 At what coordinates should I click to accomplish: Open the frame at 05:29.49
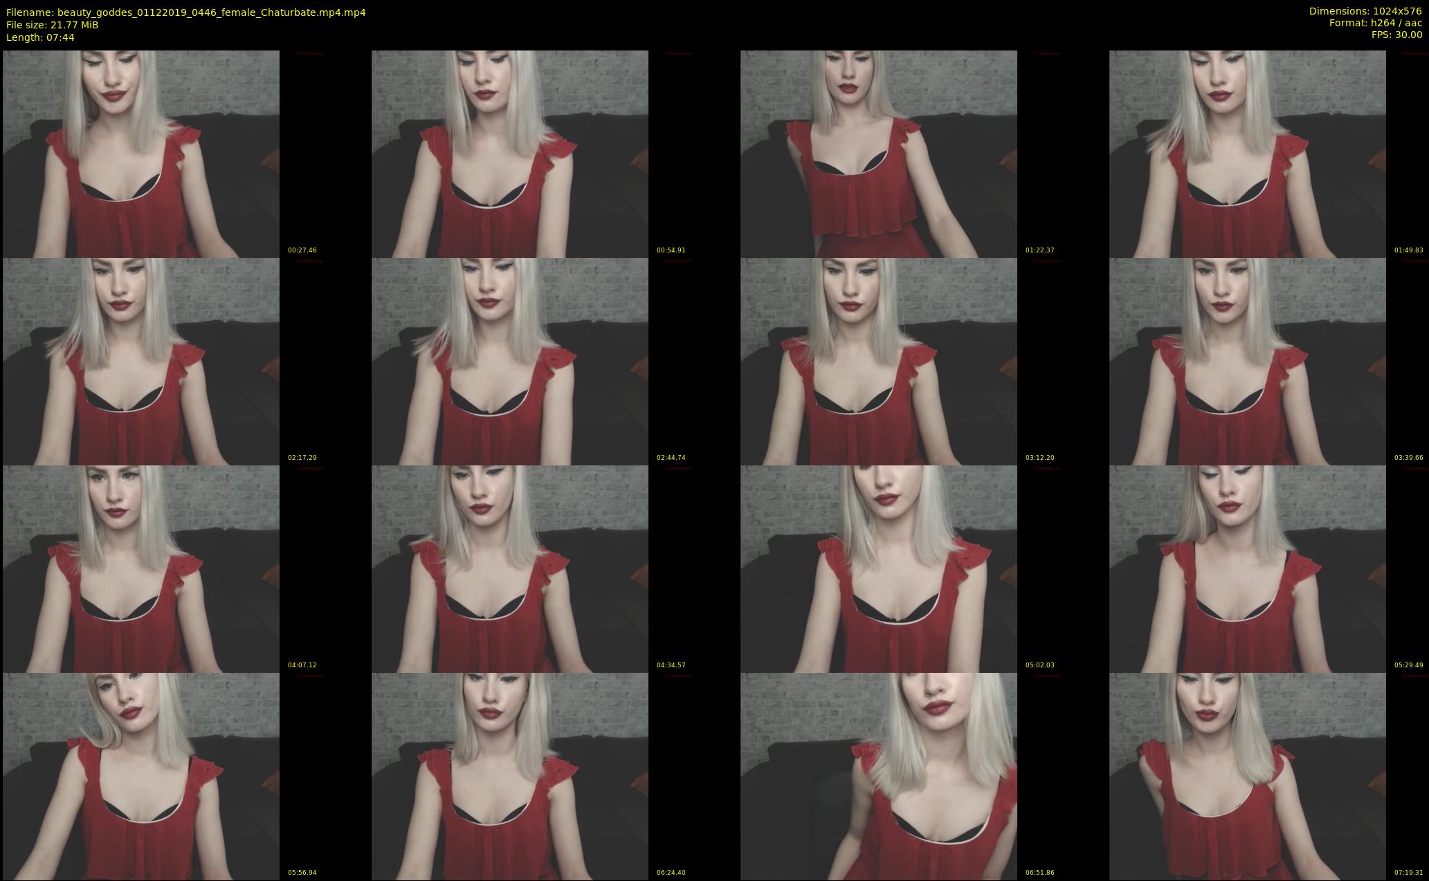click(1248, 568)
